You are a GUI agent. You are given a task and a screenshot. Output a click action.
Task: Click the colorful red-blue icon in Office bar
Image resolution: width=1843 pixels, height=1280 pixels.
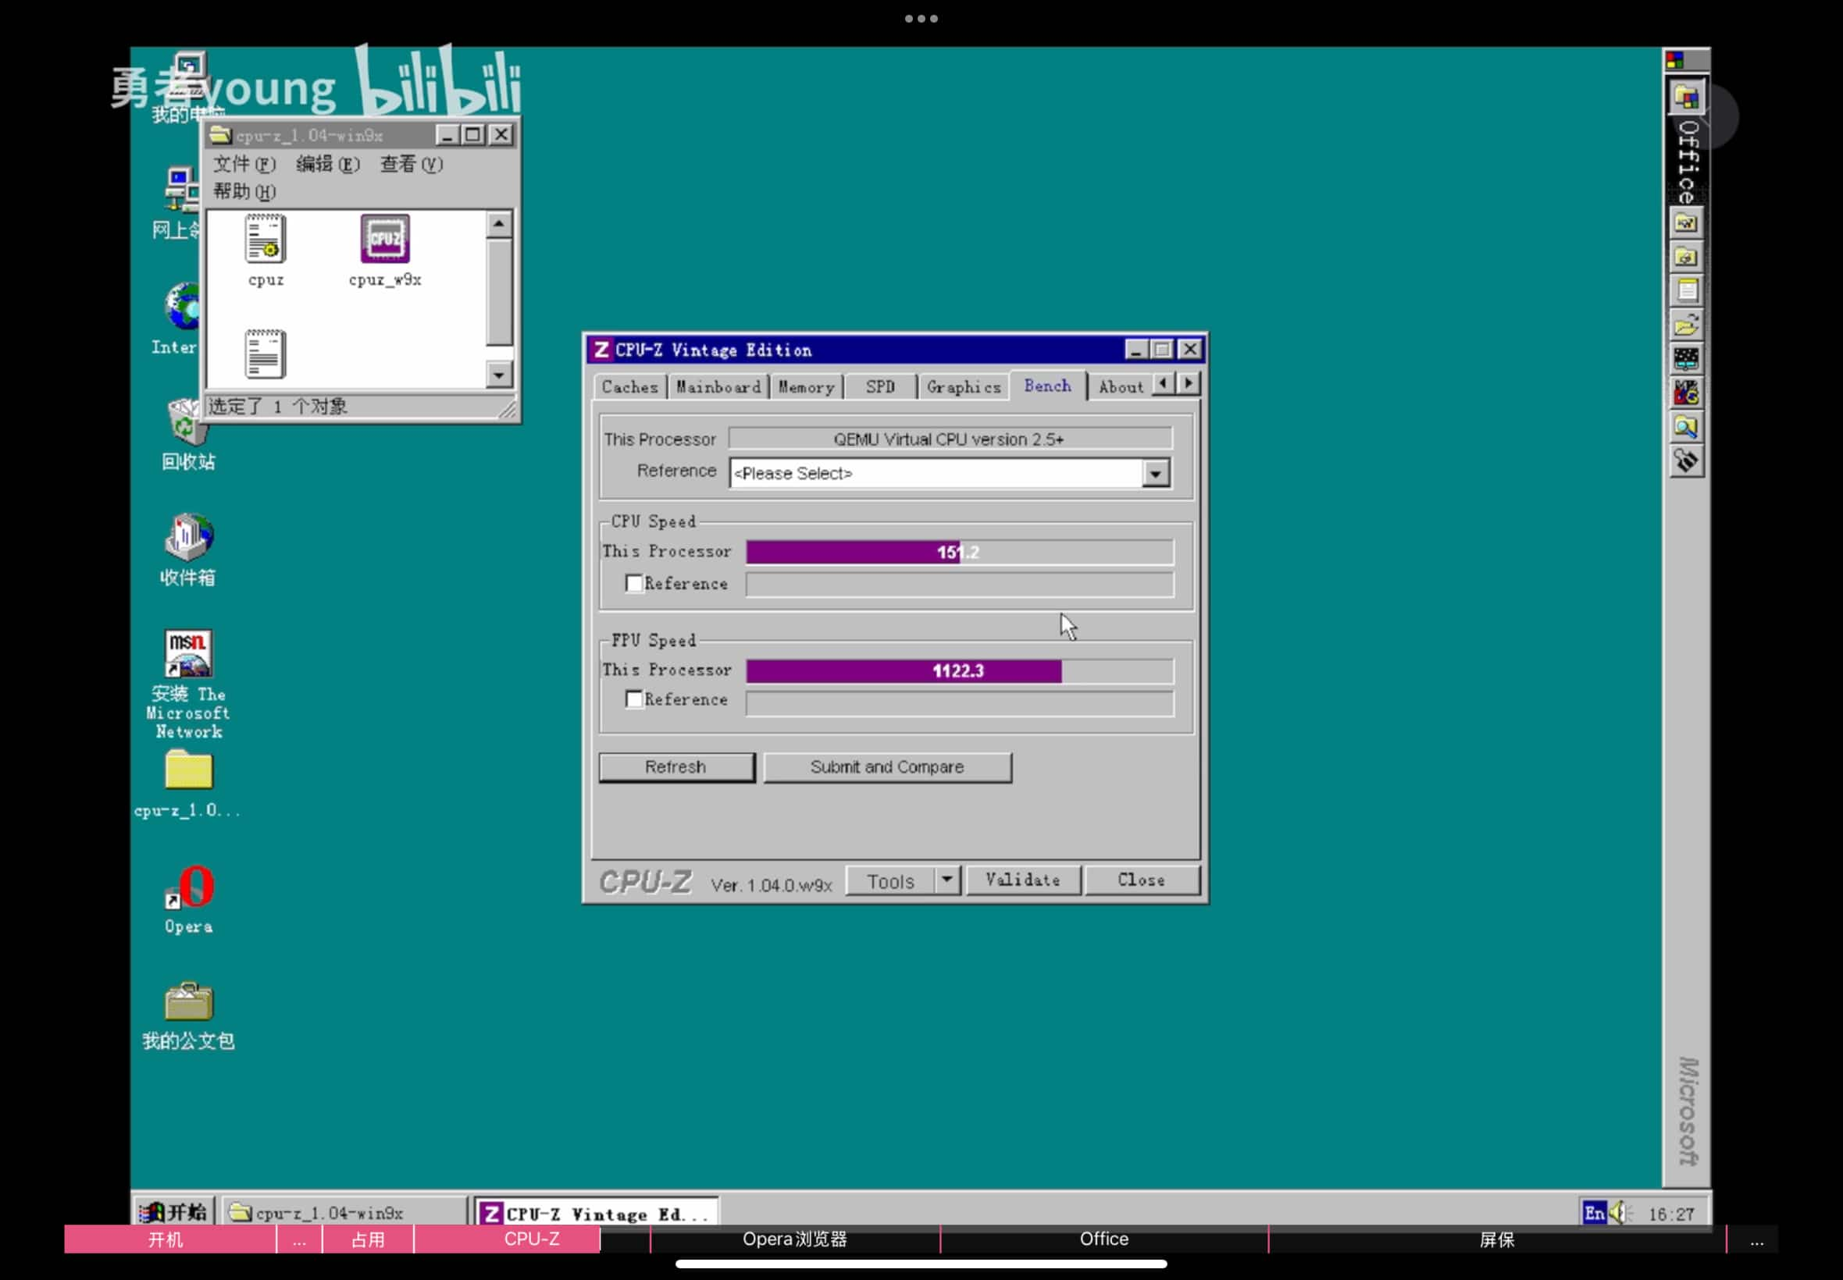point(1686,393)
